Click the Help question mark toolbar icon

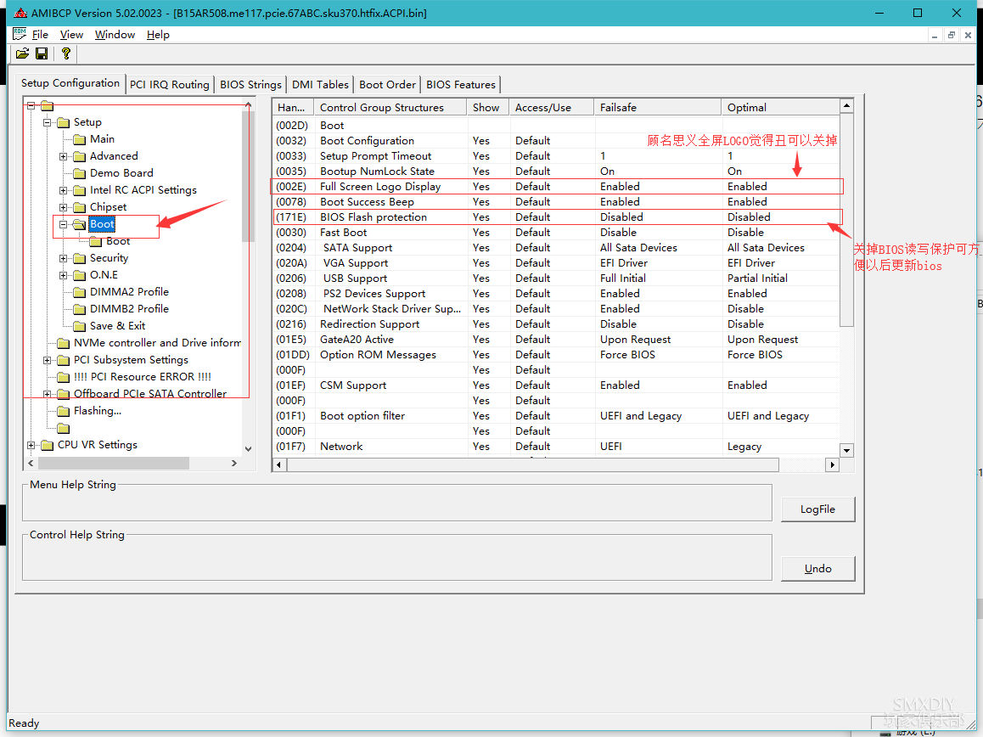[x=66, y=54]
